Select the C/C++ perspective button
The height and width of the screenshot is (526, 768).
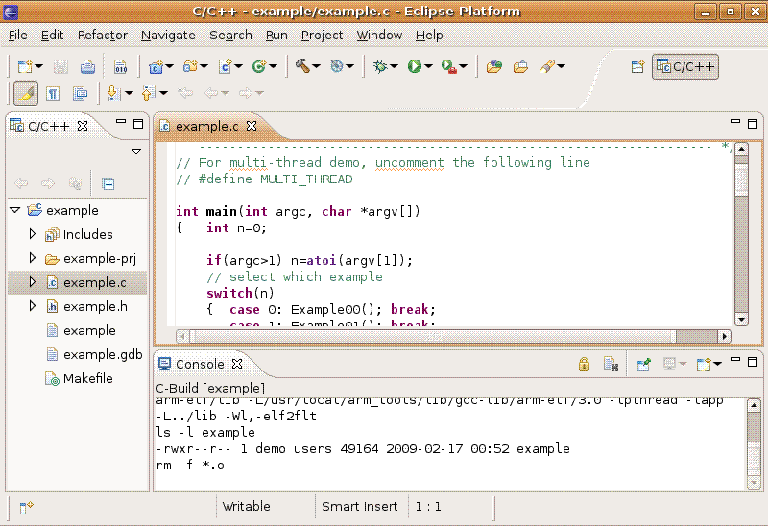tap(685, 66)
